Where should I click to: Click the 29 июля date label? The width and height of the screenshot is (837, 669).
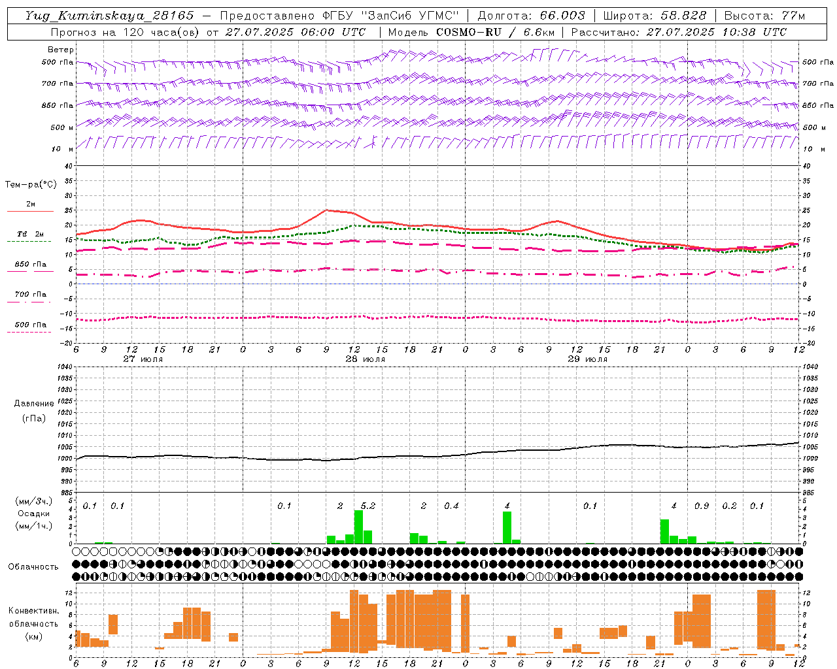click(588, 359)
